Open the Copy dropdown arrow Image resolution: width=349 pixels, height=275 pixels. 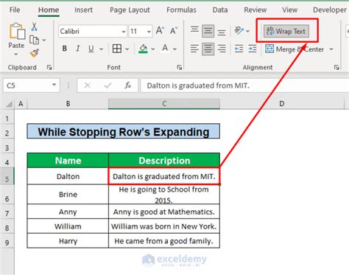click(x=44, y=40)
